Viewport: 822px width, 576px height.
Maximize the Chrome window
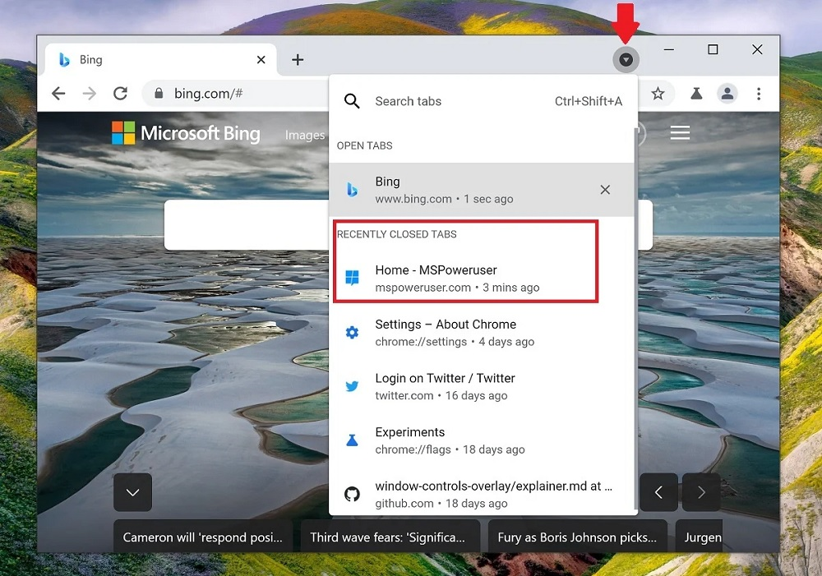click(x=713, y=50)
